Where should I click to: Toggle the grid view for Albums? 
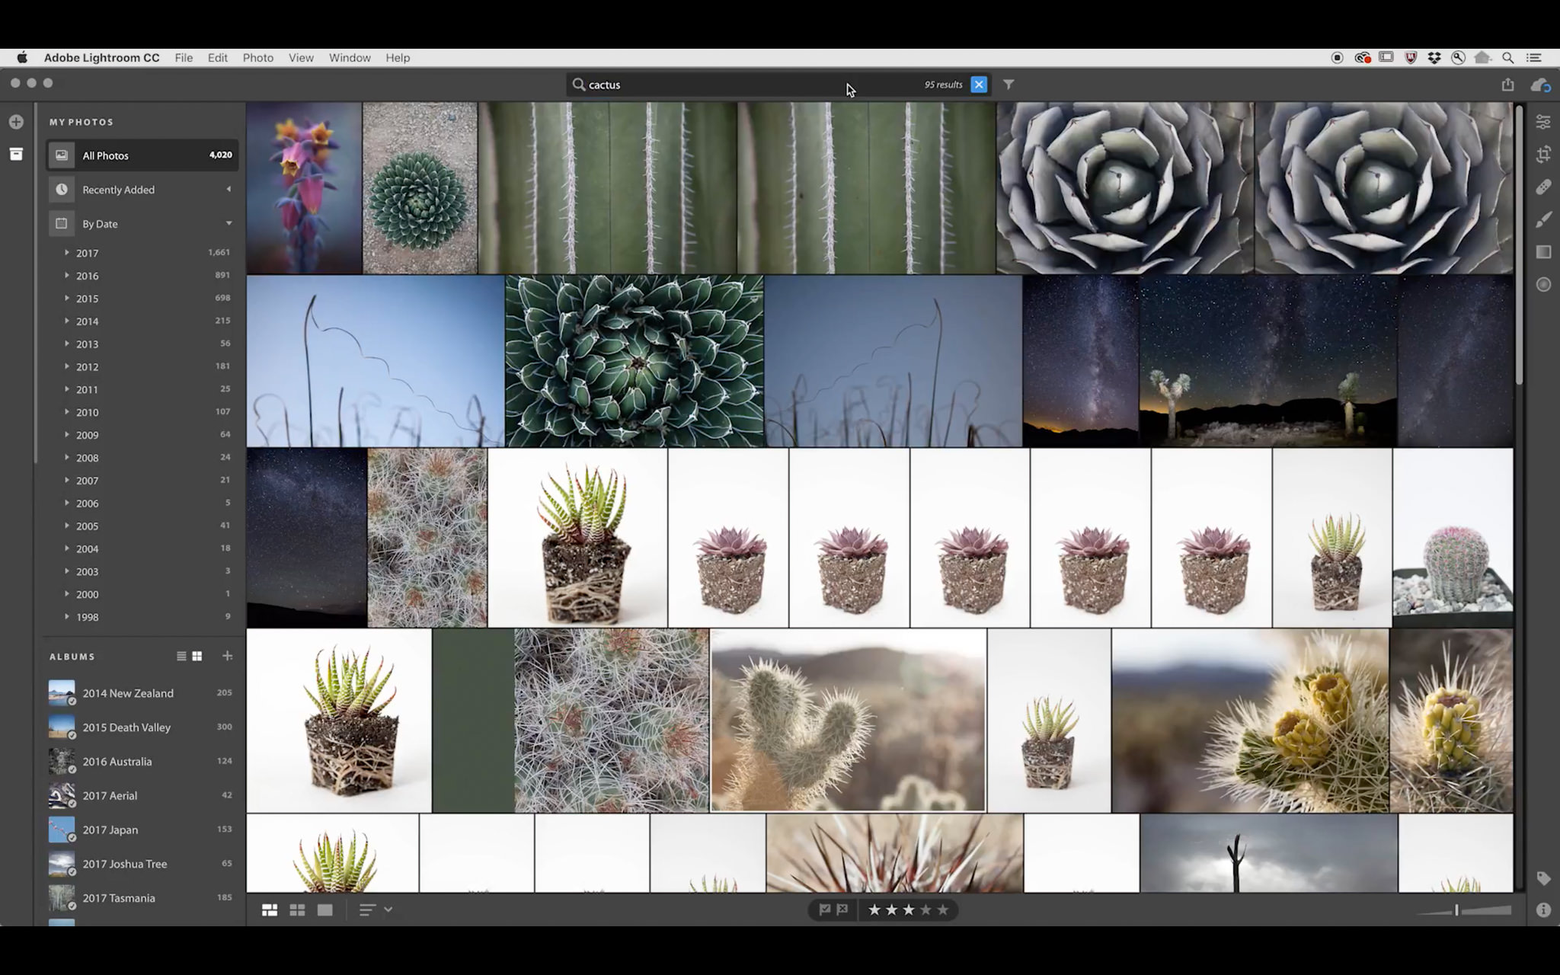click(198, 656)
